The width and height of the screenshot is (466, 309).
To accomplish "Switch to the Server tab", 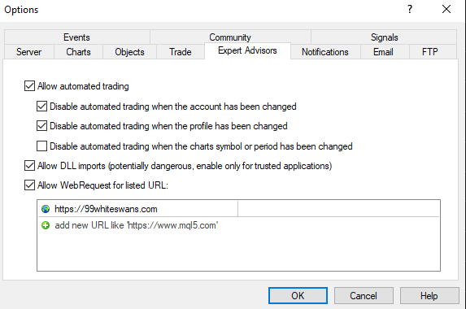I will click(28, 52).
